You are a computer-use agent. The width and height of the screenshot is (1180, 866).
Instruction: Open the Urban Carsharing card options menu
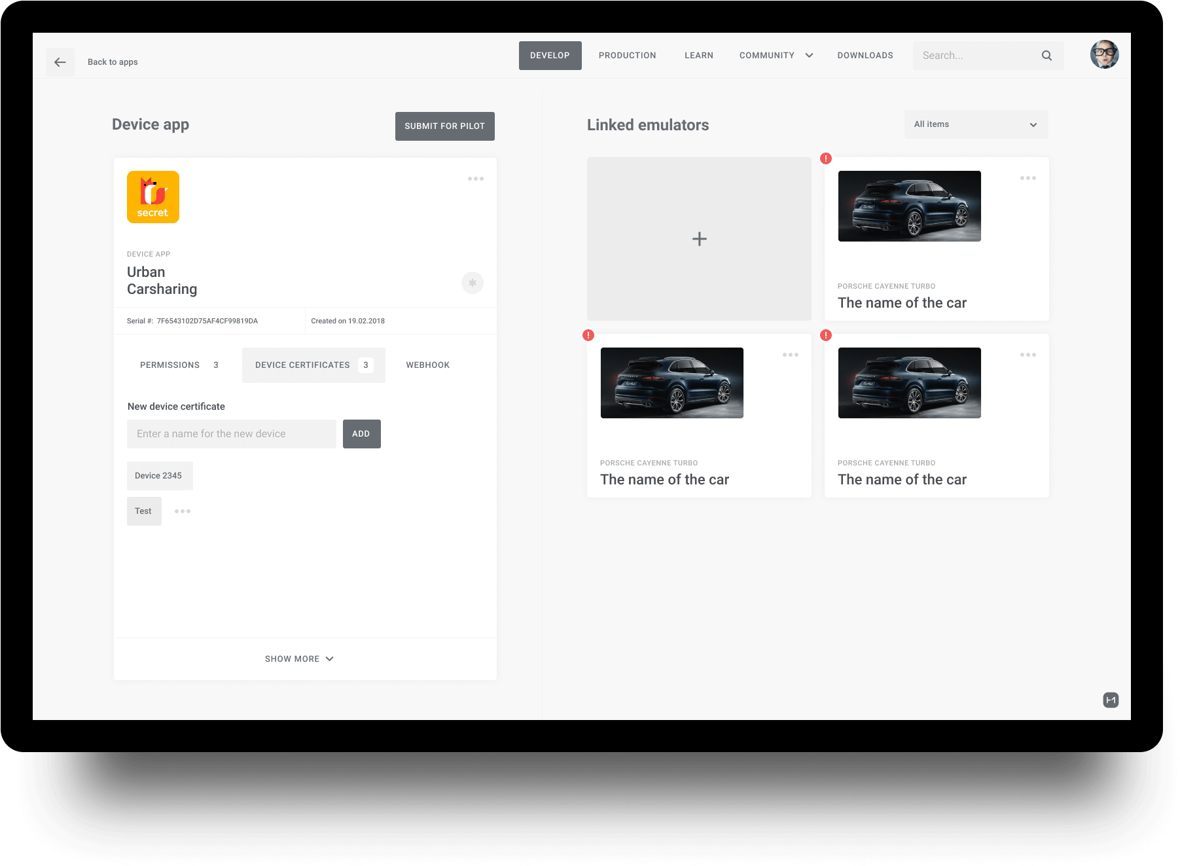476,179
